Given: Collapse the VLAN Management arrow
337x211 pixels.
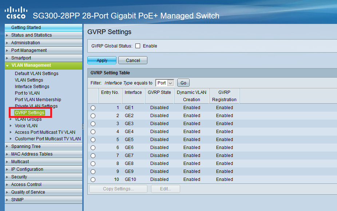Looking at the screenshot, I should coord(7,66).
